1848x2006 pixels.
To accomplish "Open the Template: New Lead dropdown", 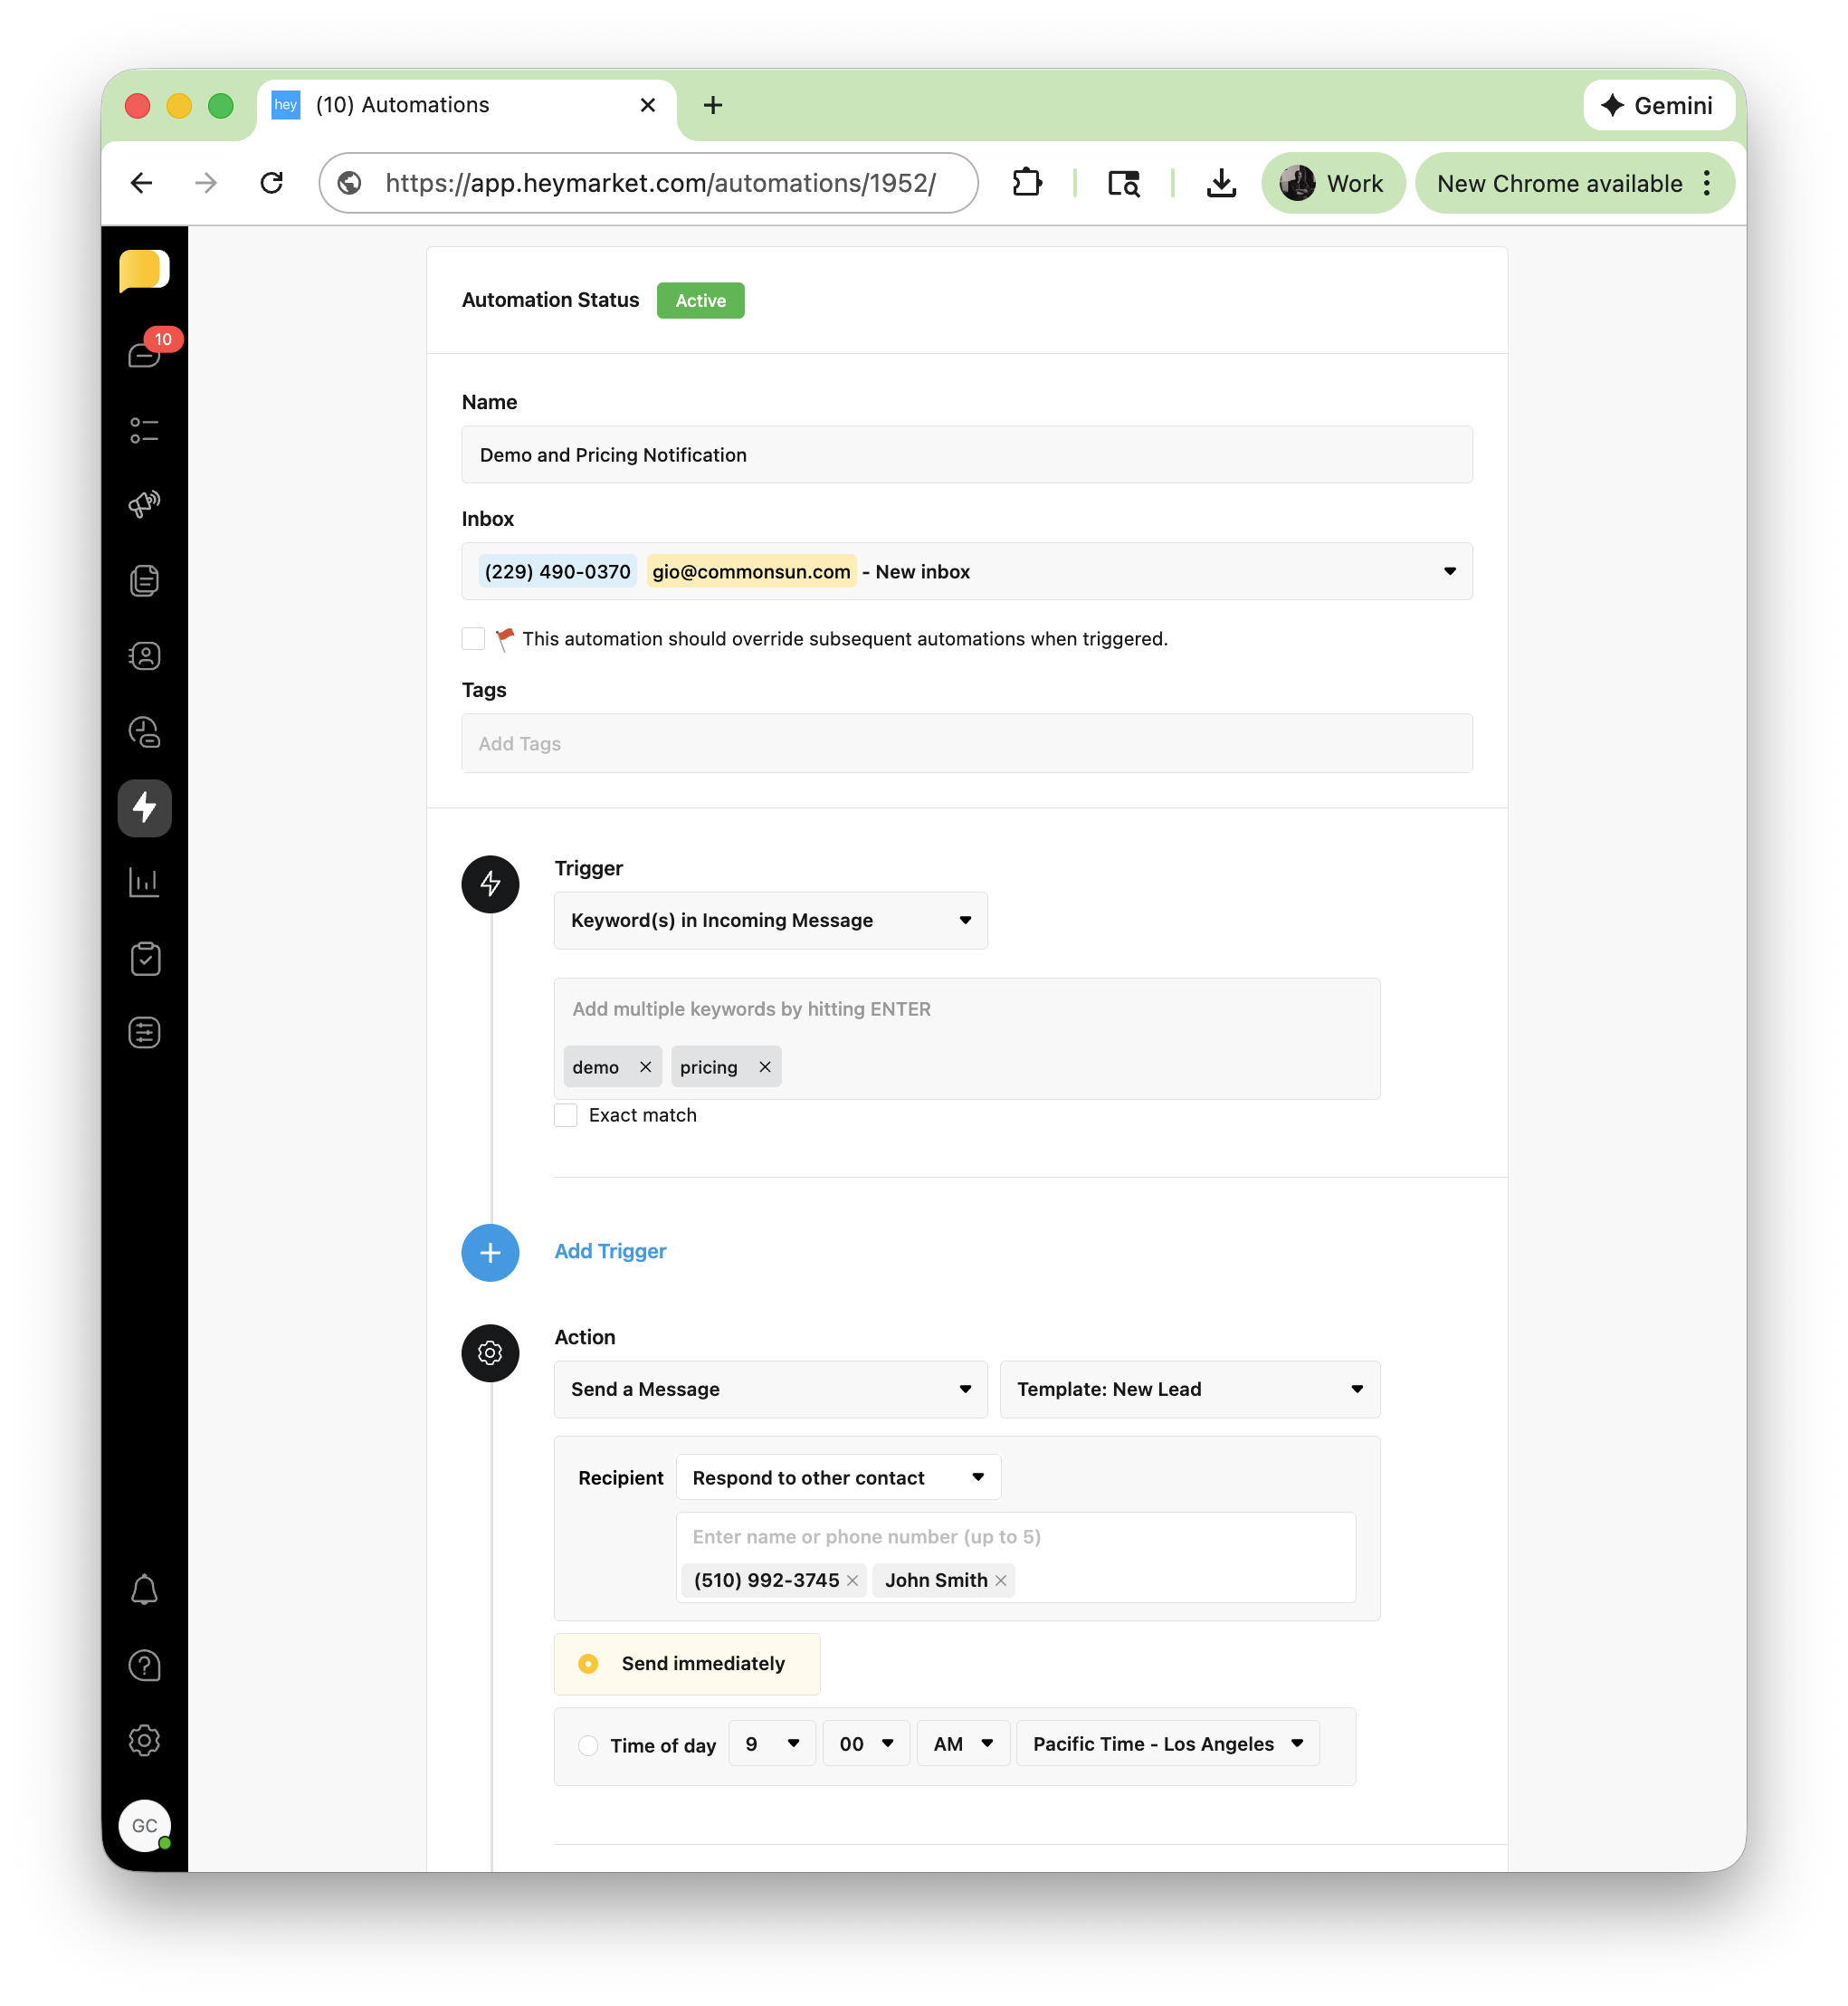I will [x=1189, y=1389].
